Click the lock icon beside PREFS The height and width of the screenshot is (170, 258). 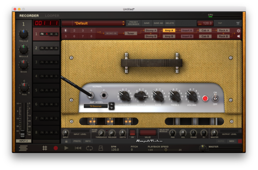coord(66,141)
